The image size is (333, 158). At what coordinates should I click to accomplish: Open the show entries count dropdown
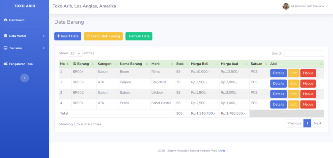coord(76,53)
